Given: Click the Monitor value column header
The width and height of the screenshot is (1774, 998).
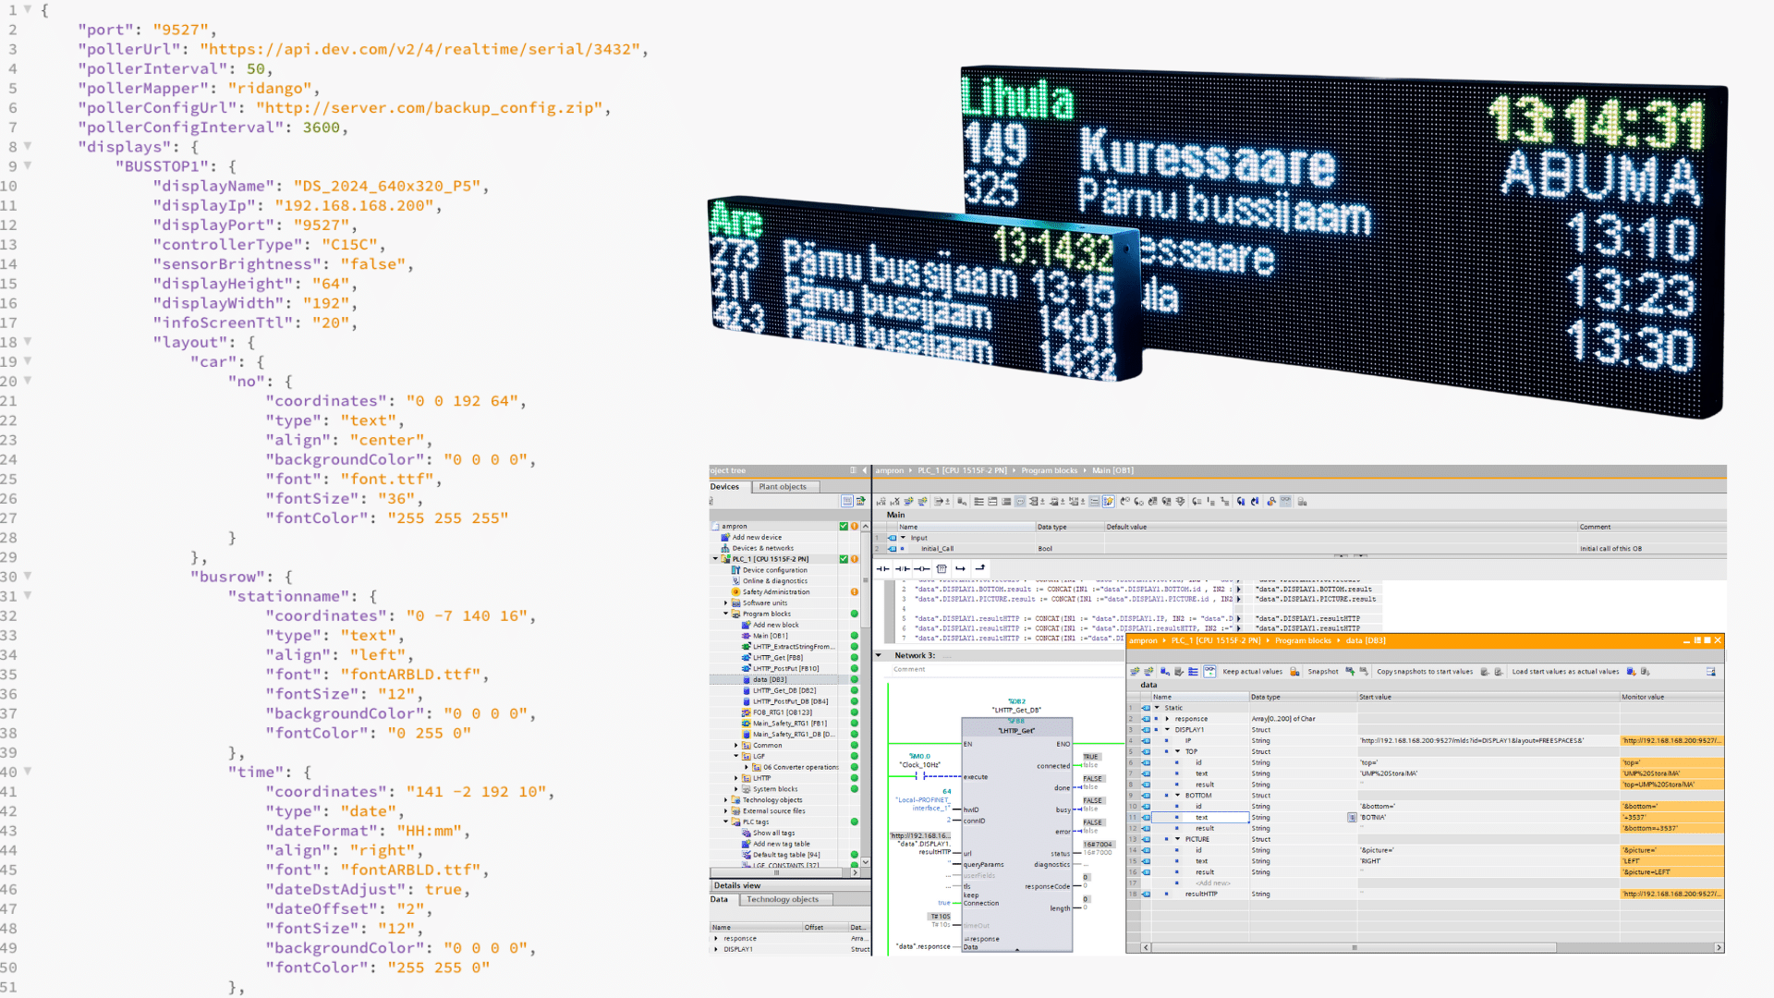Looking at the screenshot, I should 1671,697.
